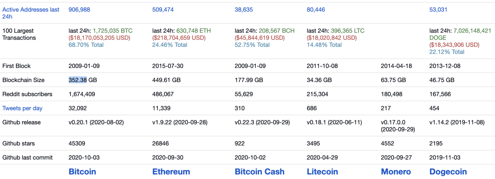Select the Bitcoin Cash heading link

point(260,172)
